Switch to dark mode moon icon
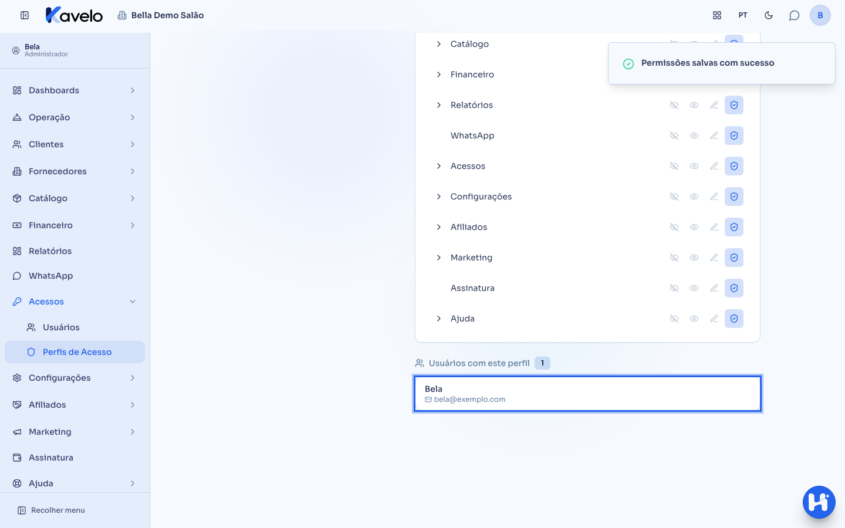 click(x=769, y=15)
